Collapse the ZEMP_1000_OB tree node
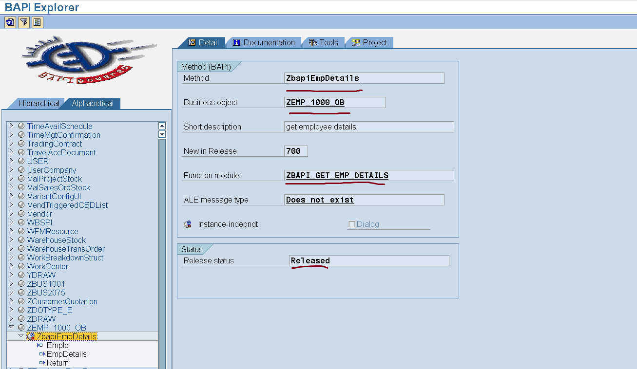This screenshot has height=369, width=637. [x=11, y=327]
